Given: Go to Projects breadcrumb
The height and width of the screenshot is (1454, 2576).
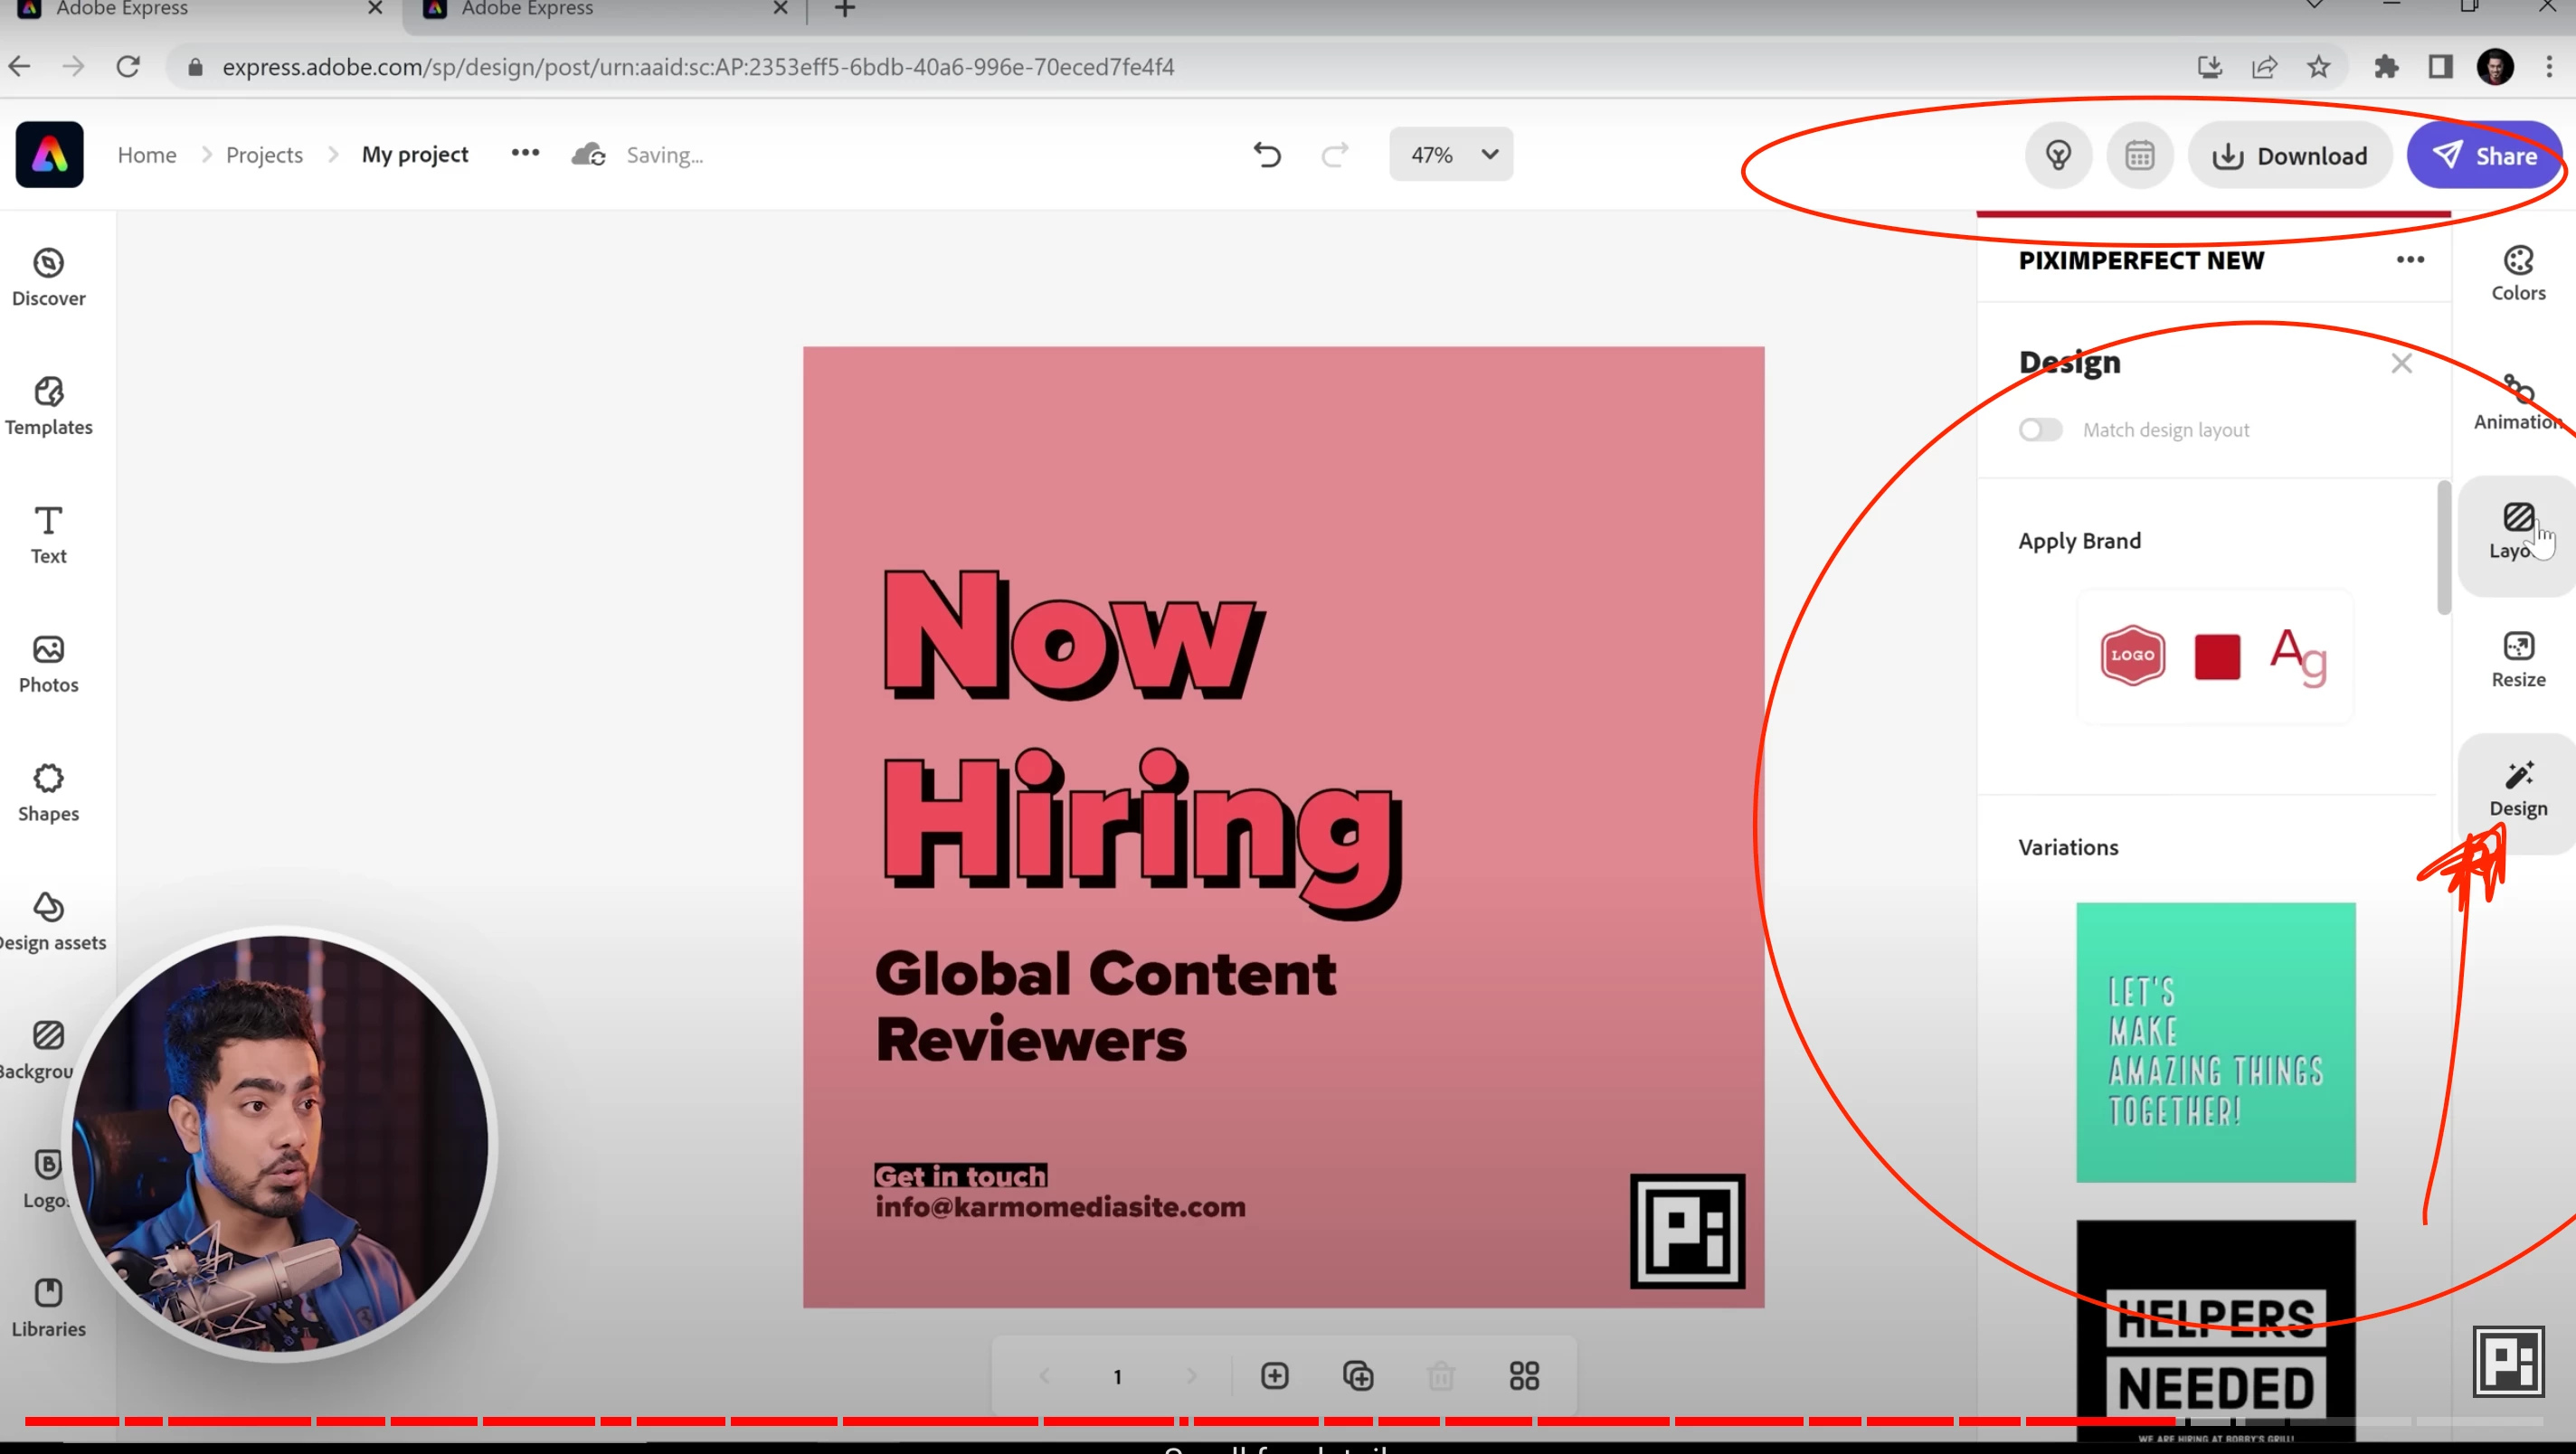Looking at the screenshot, I should (x=264, y=155).
